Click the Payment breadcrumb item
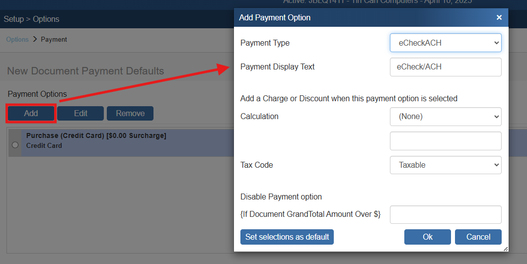The image size is (527, 264). tap(54, 39)
